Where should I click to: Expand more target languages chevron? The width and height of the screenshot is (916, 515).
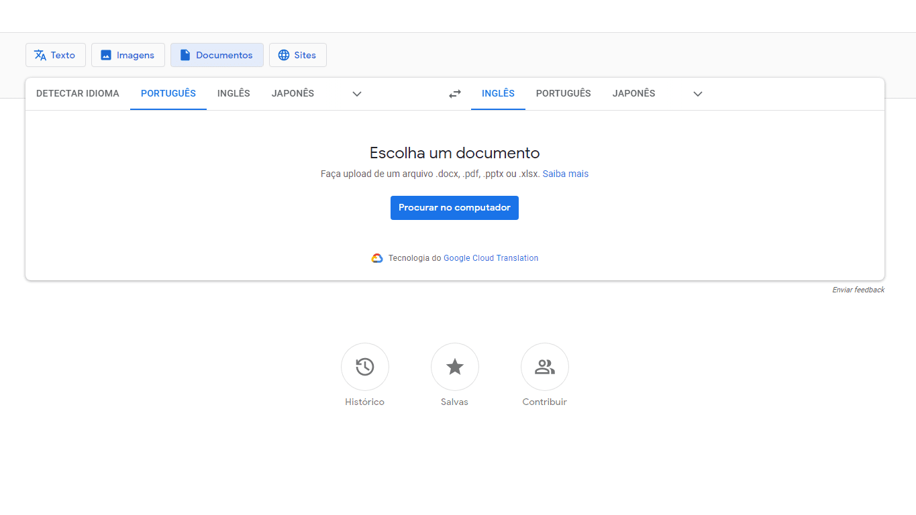tap(698, 94)
